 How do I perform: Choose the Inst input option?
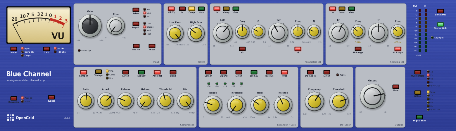click(144, 16)
